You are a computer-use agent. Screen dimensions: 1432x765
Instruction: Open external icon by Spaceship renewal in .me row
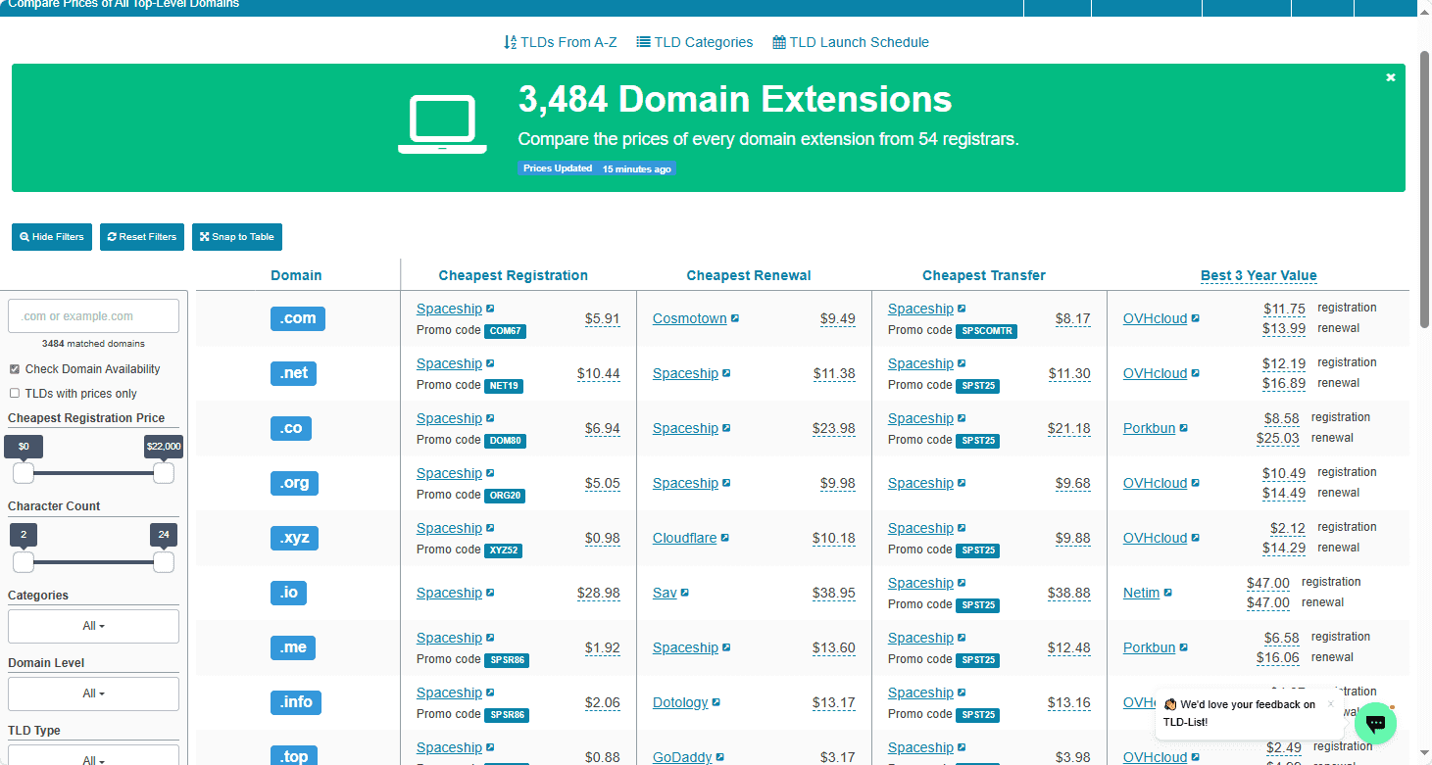click(x=727, y=647)
